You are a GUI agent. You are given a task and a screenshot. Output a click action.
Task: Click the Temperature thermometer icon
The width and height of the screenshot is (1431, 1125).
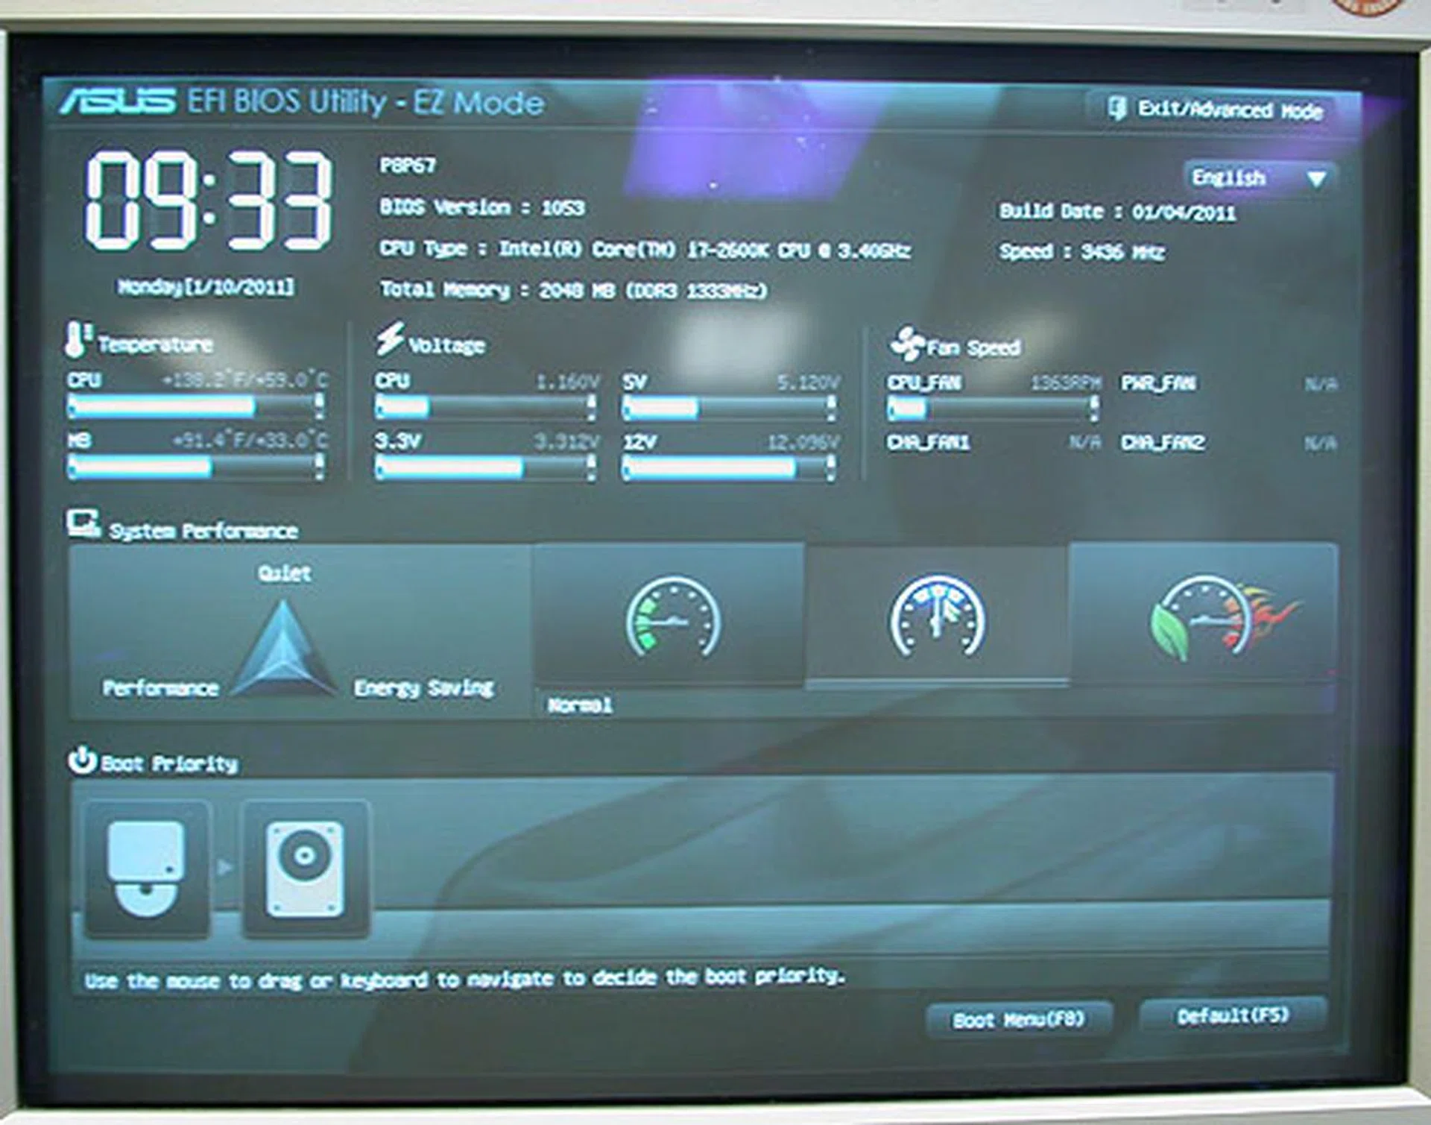click(77, 340)
